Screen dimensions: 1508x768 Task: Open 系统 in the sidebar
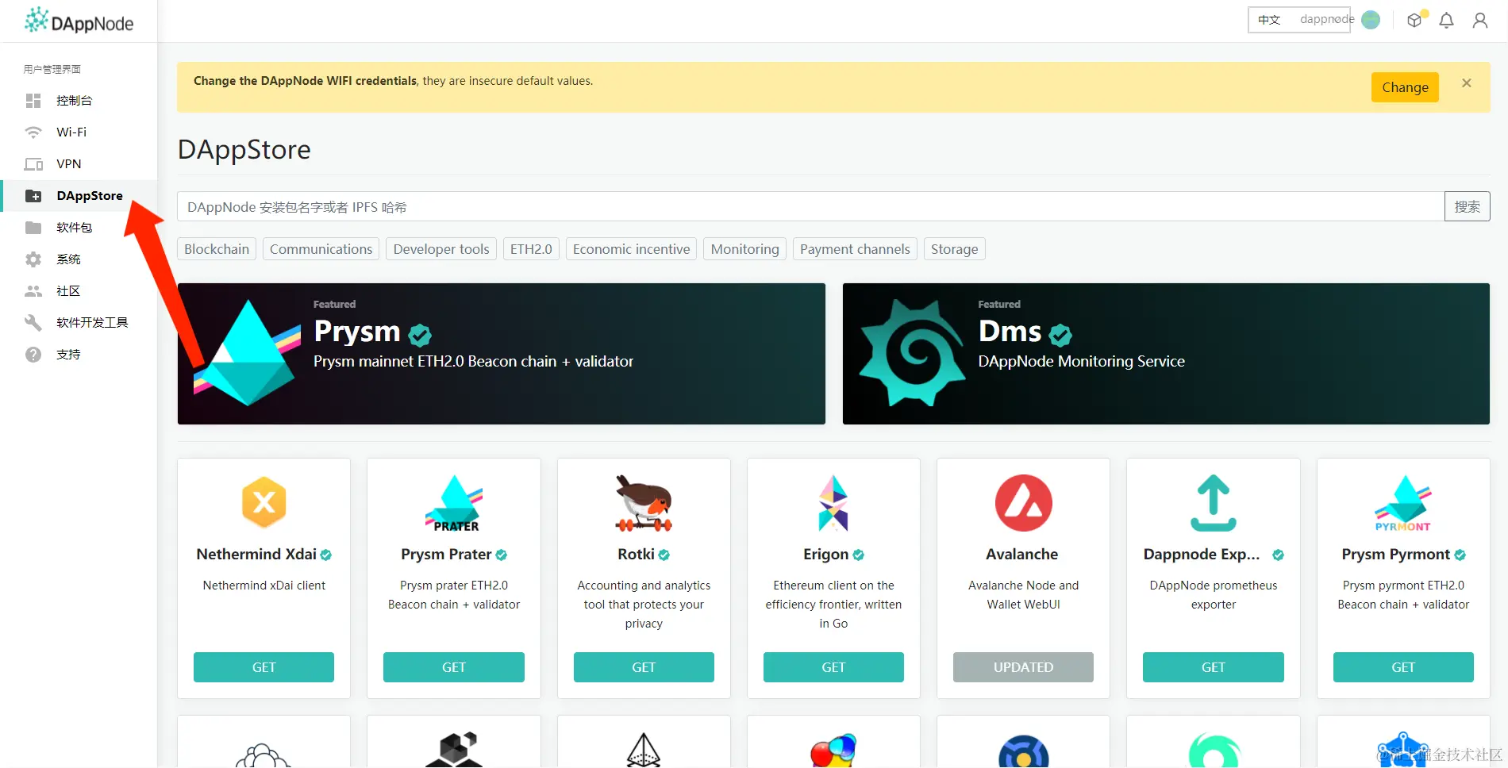(79, 259)
